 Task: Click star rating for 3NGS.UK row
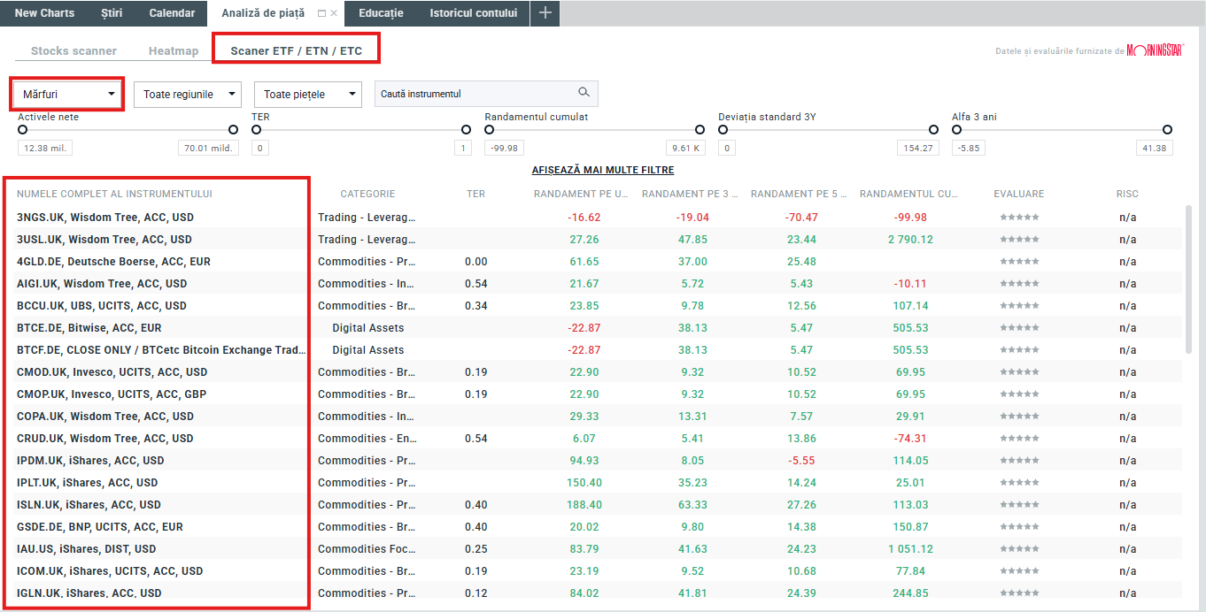1018,218
